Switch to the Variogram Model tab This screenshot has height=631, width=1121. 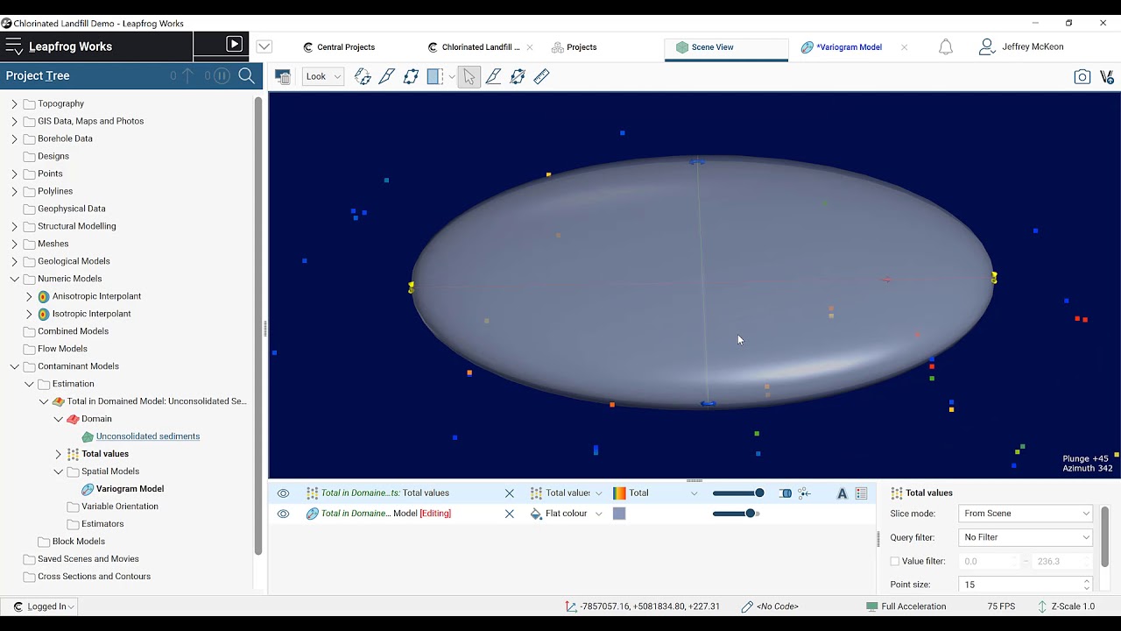842,47
